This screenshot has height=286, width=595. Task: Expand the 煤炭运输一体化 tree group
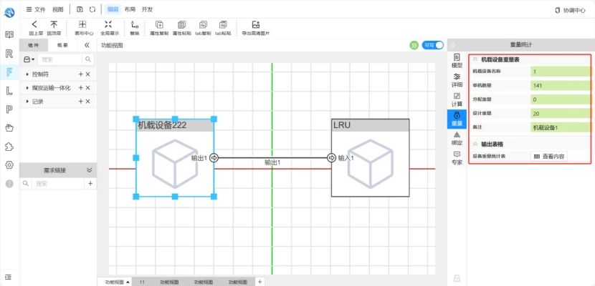click(27, 88)
